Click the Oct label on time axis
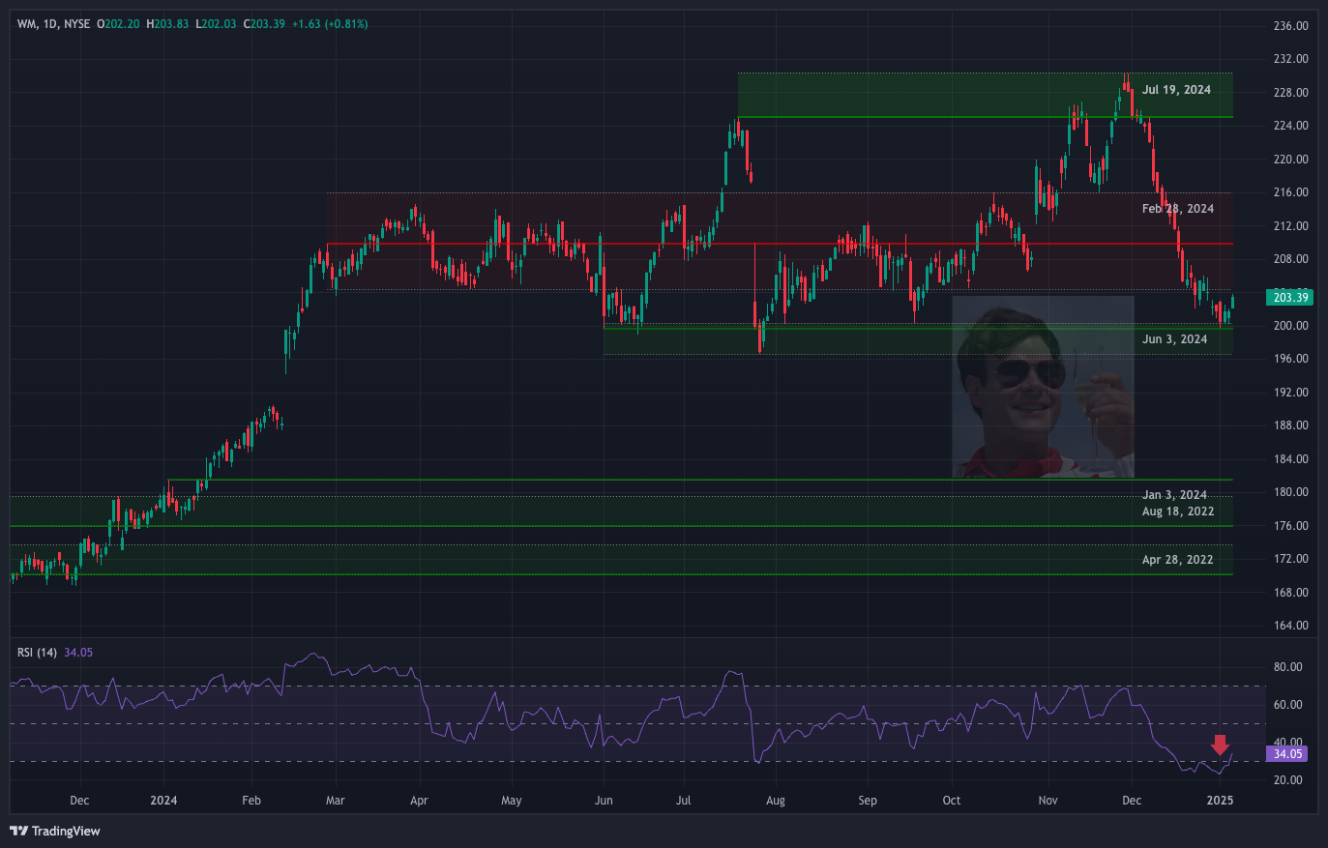This screenshot has height=848, width=1328. pyautogui.click(x=952, y=801)
